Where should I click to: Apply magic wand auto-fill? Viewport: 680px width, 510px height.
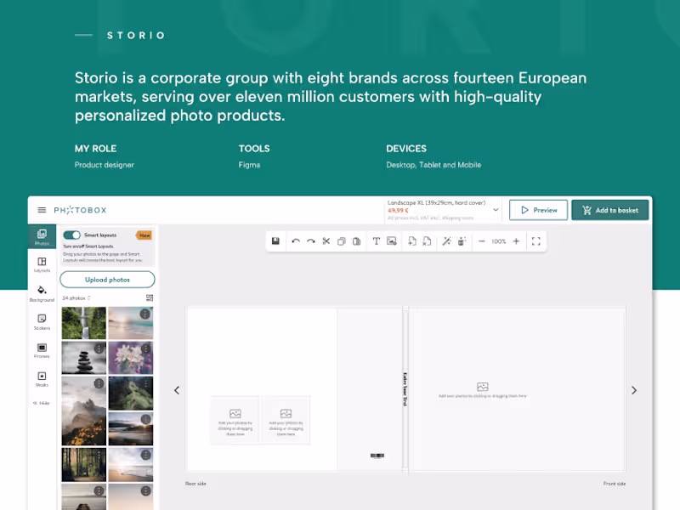446,241
